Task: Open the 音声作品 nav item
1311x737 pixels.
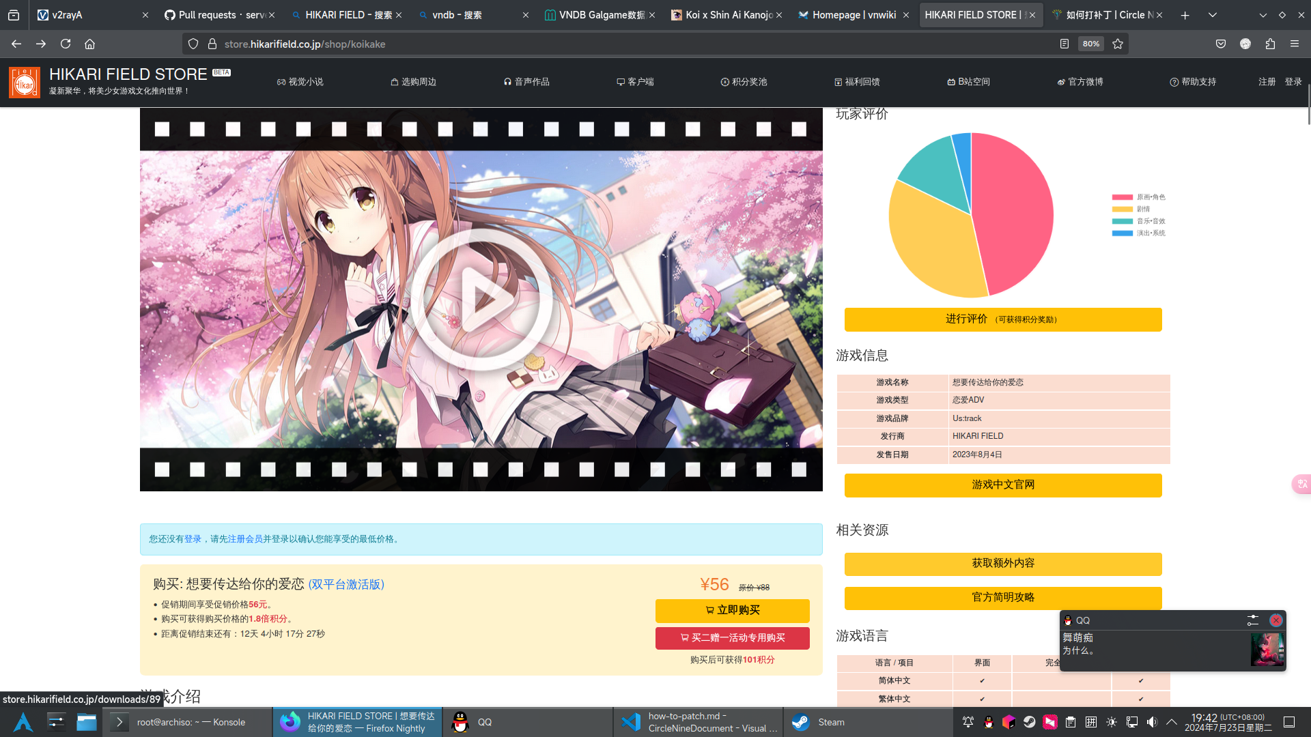Action: [526, 82]
